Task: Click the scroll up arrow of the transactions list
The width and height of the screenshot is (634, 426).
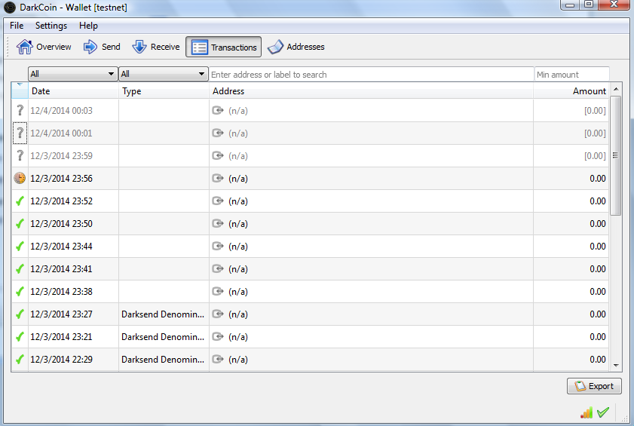Action: click(616, 89)
